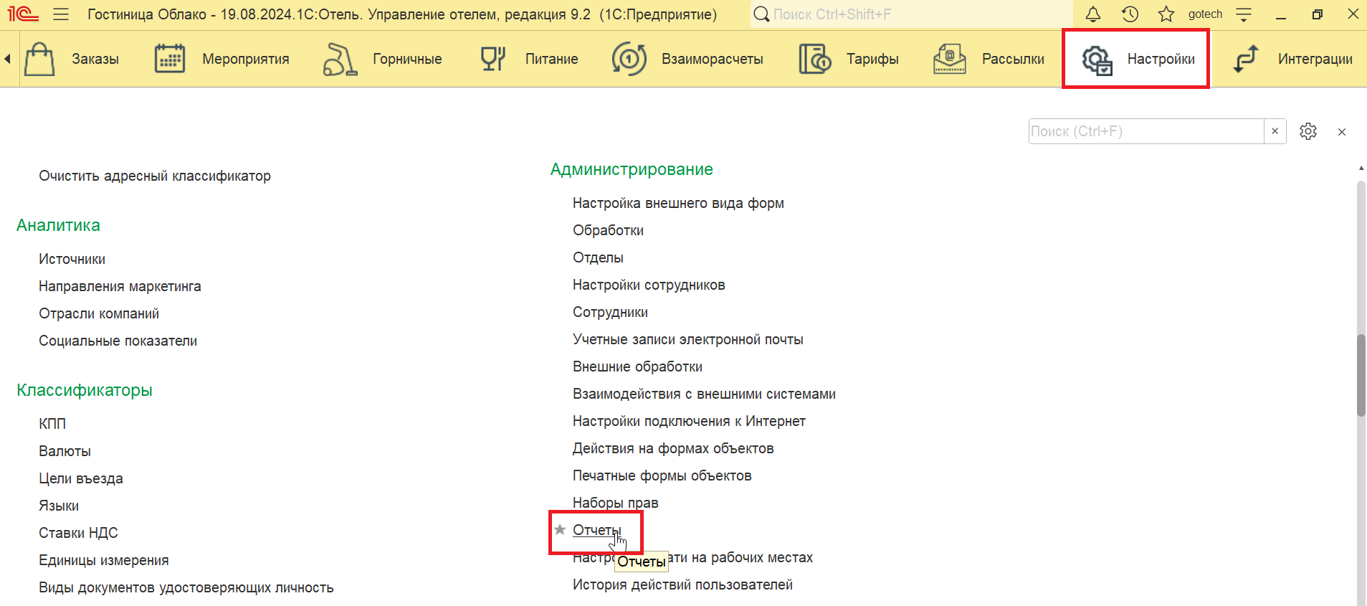This screenshot has width=1367, height=606.
Task: Open Виды документов удостоверяющих личность
Action: click(186, 587)
